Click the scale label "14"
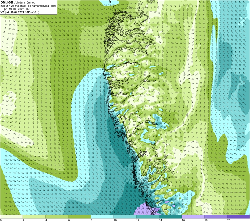The height and width of the screenshot is (222, 250). [x=160, y=220]
